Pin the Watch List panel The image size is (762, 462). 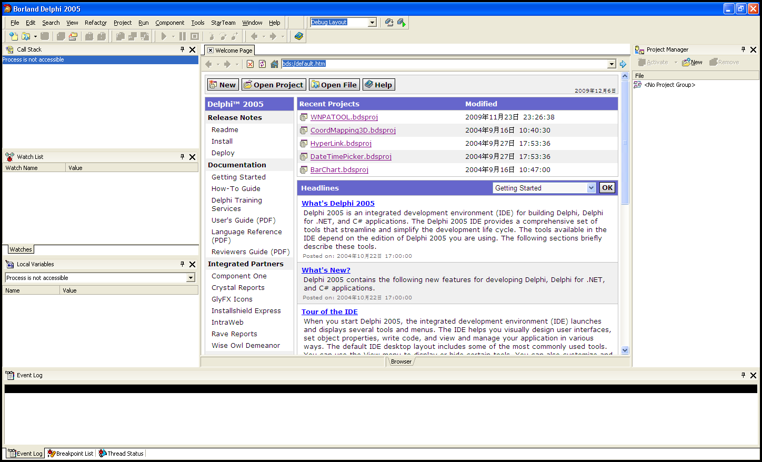[182, 157]
